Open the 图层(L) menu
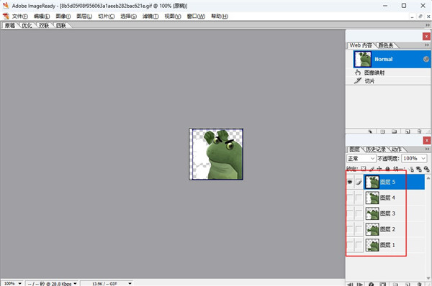 [x=84, y=17]
